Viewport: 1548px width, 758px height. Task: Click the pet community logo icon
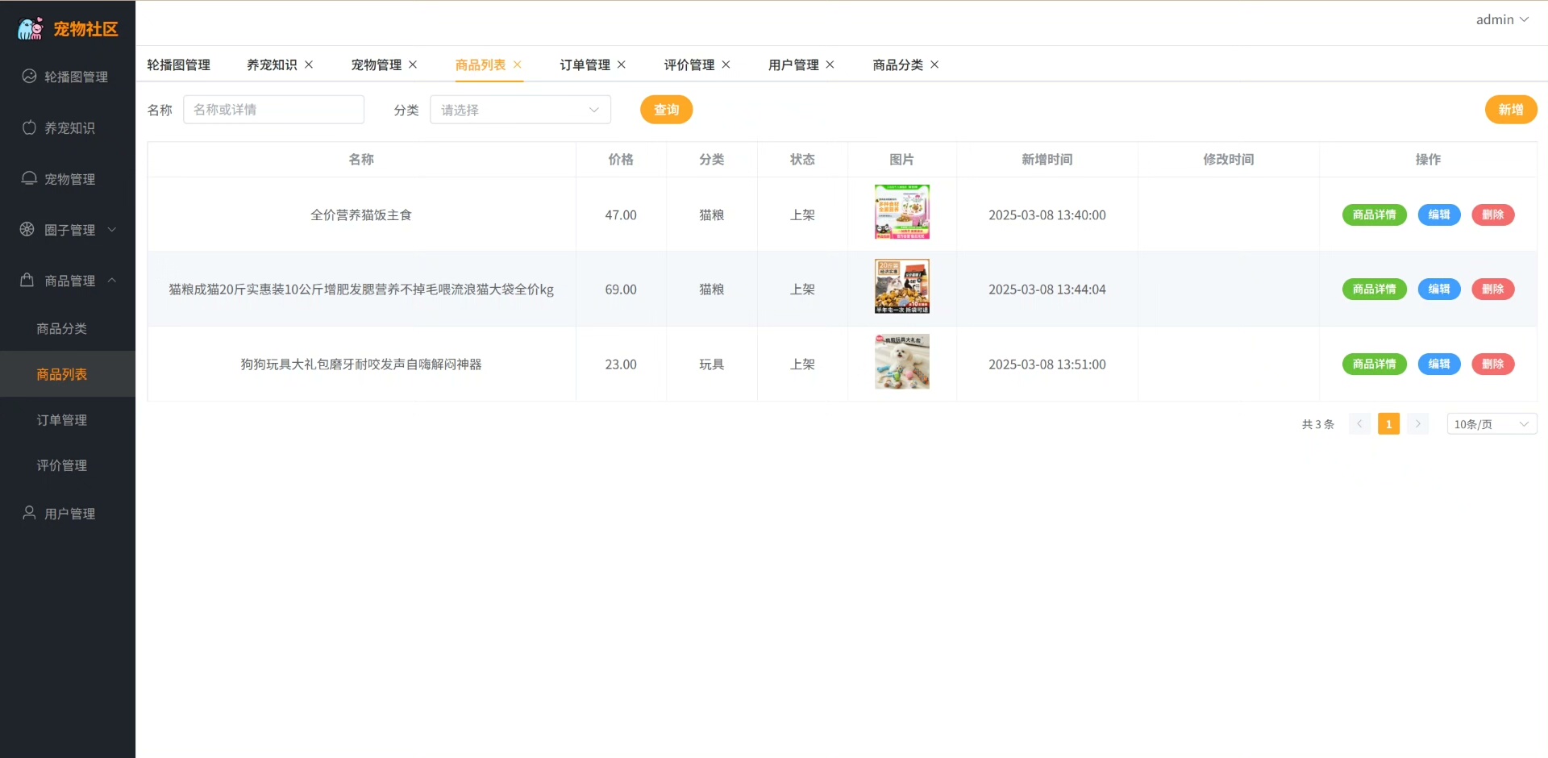(30, 29)
